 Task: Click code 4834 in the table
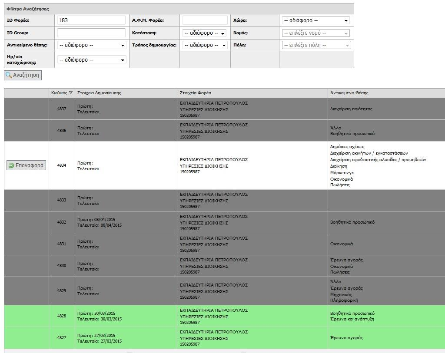point(62,165)
